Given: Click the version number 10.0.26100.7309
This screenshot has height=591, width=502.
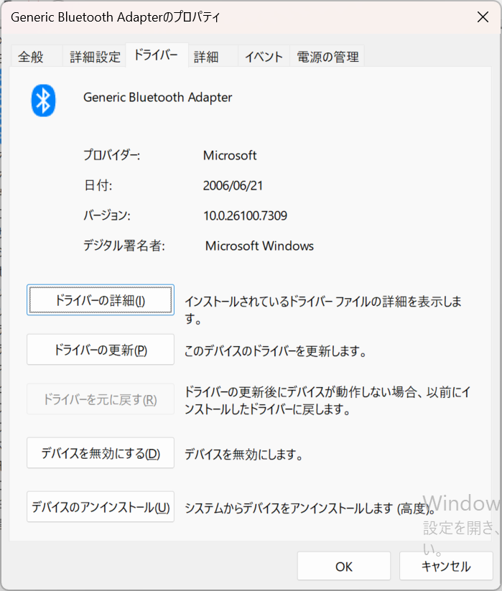Looking at the screenshot, I should coord(245,215).
